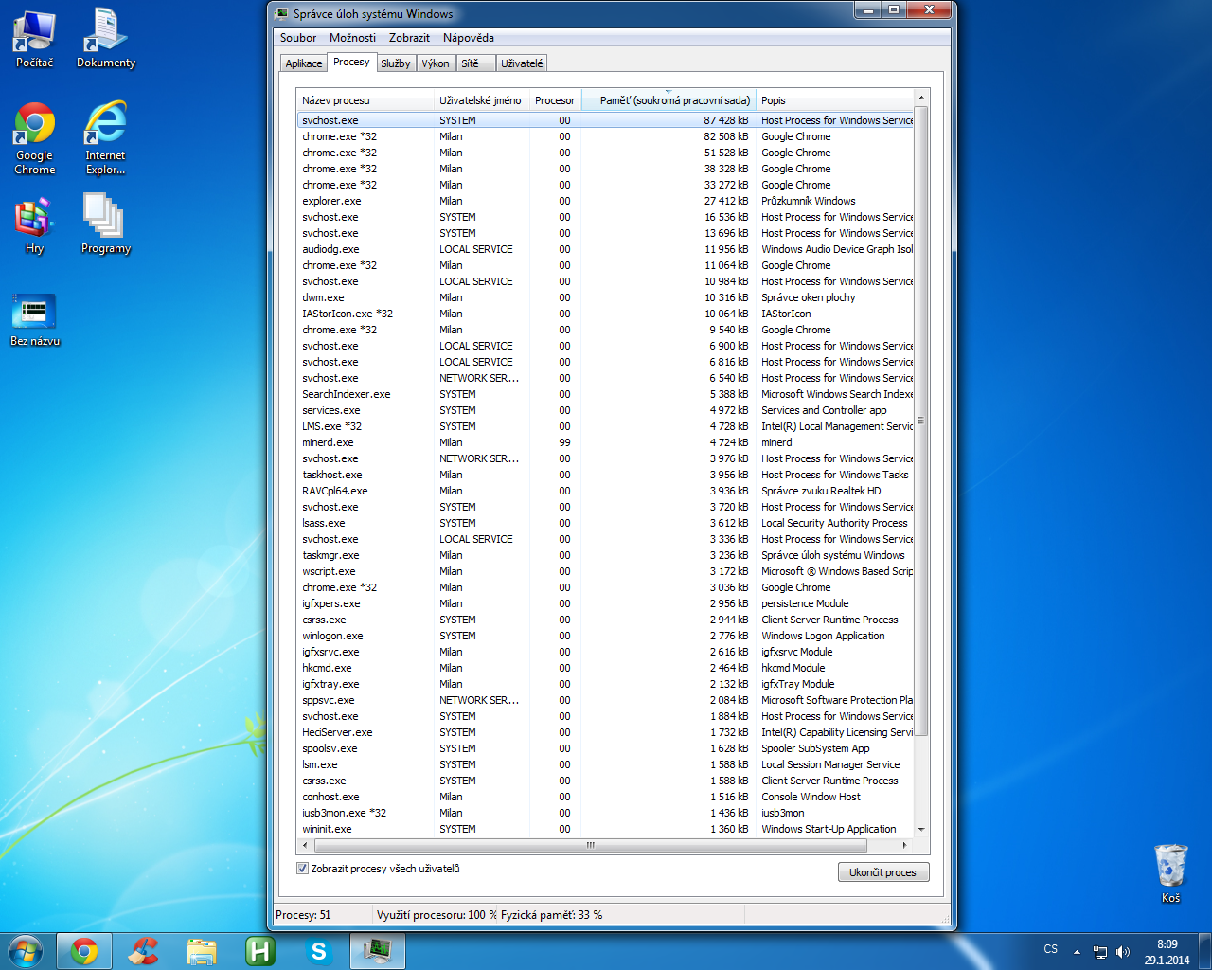Open the Soubor menu

point(298,38)
